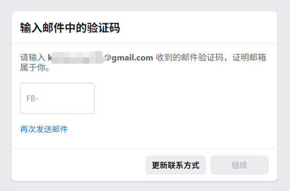
Task: Click the 输入邮件中的验证码 dialog heading
Action: pos(70,28)
